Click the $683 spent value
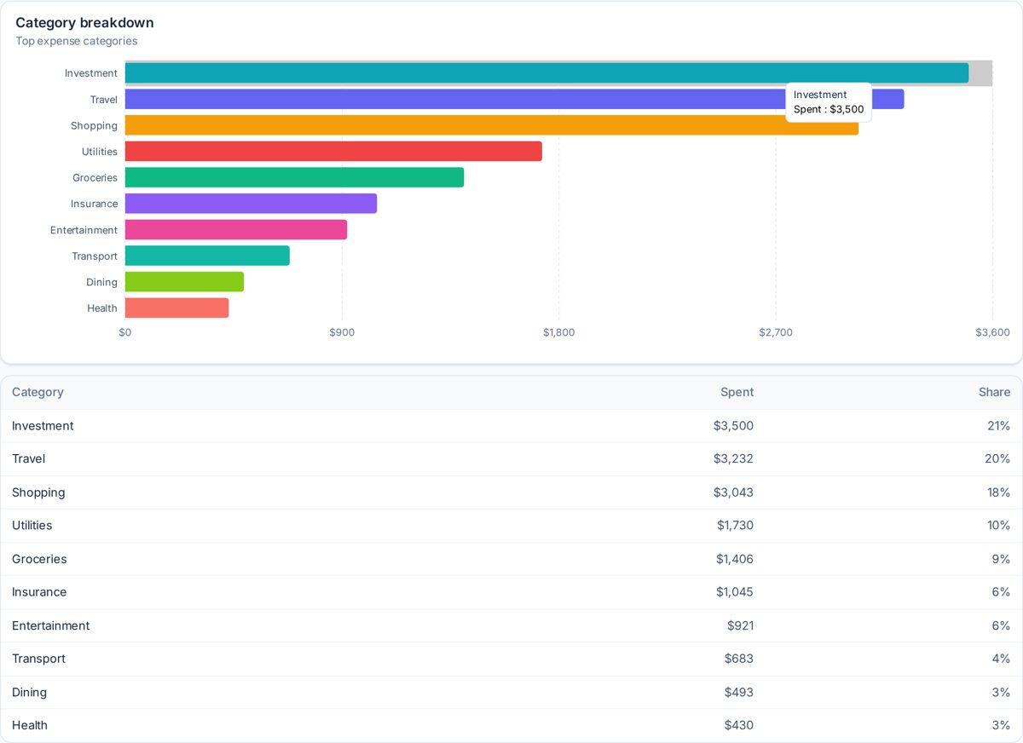1023x743 pixels. (739, 659)
